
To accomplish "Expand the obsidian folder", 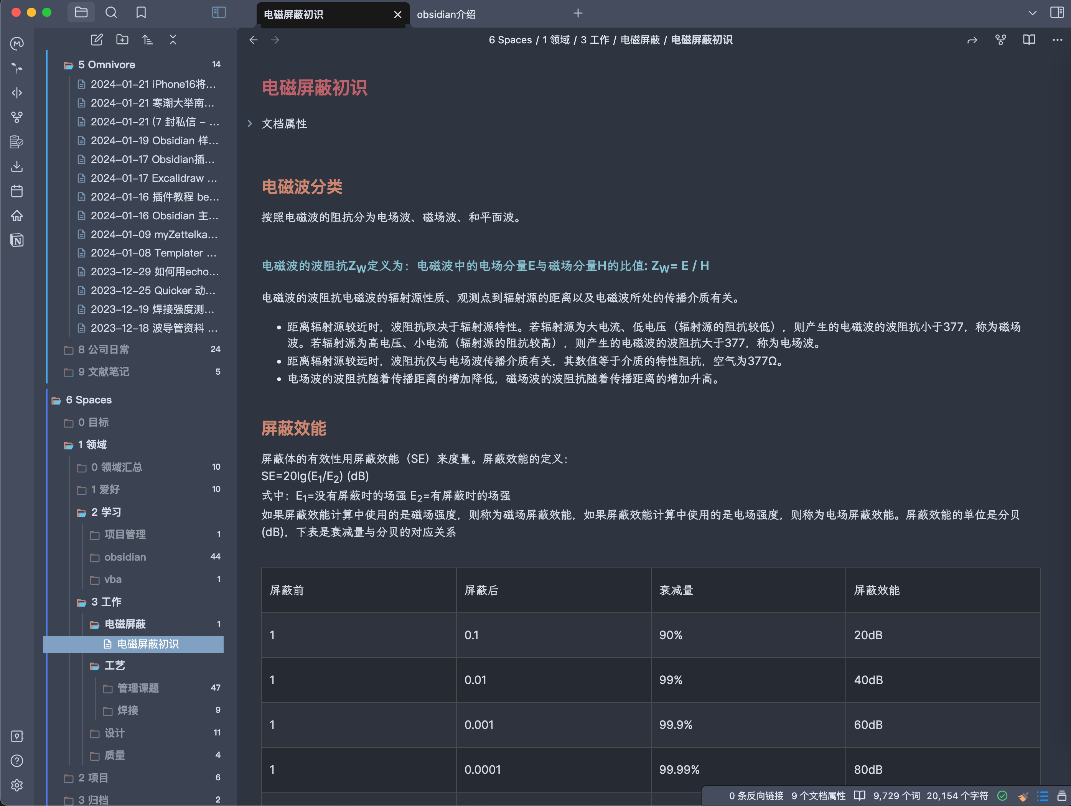I will pyautogui.click(x=155, y=557).
